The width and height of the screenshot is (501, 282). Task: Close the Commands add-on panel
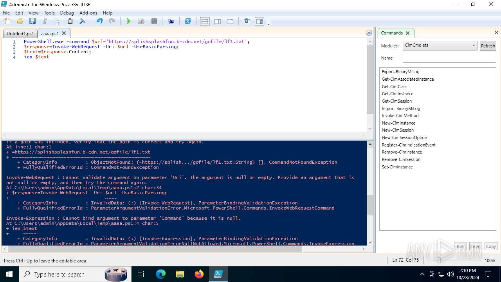tap(496, 33)
